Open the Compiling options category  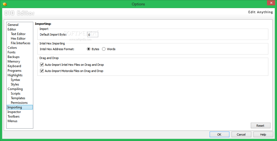(x=15, y=89)
